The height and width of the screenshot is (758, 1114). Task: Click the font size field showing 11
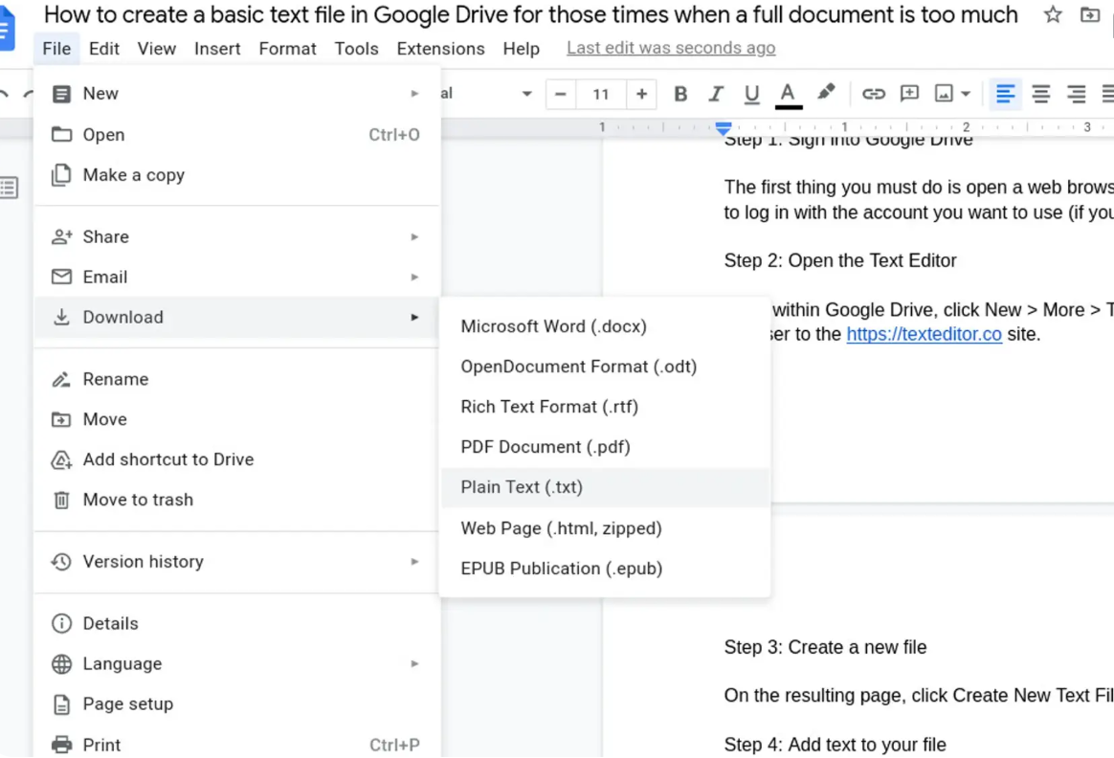click(x=601, y=94)
